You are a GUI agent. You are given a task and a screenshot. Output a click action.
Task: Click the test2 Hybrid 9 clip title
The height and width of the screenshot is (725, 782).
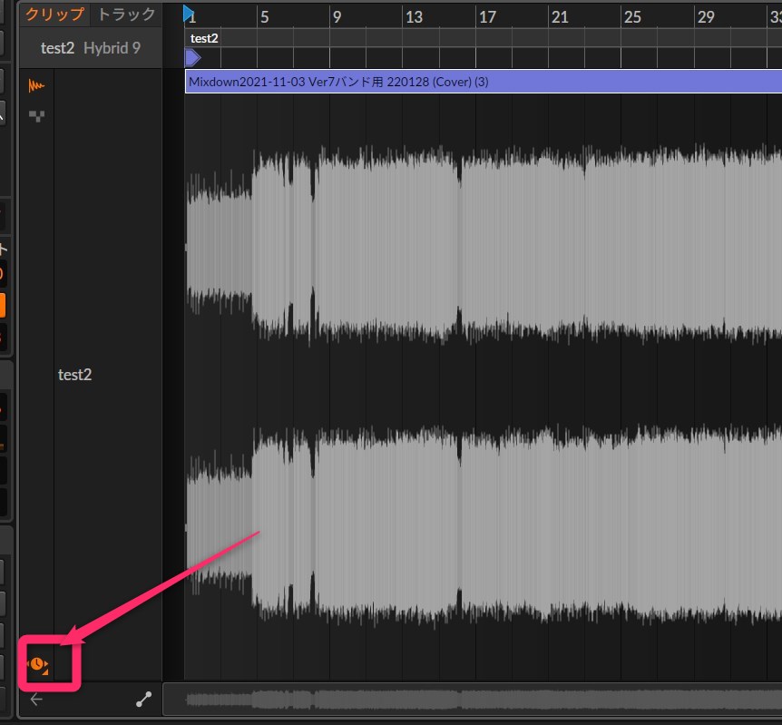(x=91, y=48)
